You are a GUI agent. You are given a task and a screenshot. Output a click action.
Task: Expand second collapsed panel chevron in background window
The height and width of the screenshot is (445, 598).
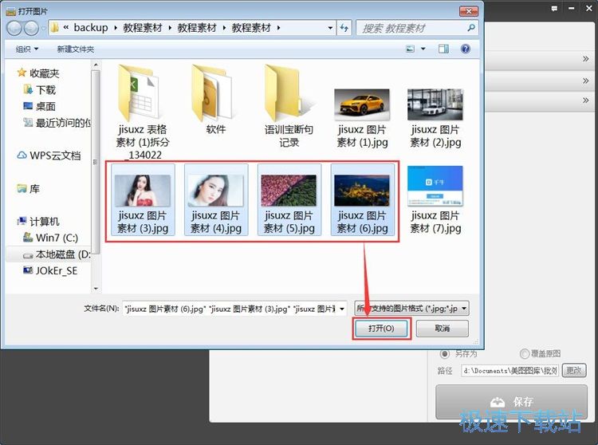(x=586, y=81)
